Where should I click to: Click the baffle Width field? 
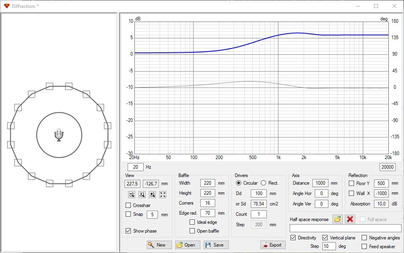click(208, 183)
